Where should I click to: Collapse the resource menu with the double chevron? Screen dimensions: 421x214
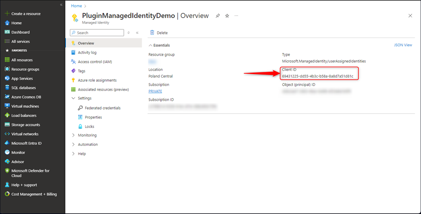coord(137,33)
